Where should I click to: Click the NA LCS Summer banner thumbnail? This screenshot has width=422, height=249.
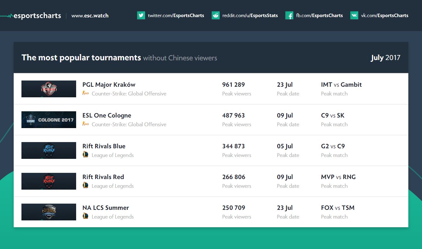click(49, 212)
